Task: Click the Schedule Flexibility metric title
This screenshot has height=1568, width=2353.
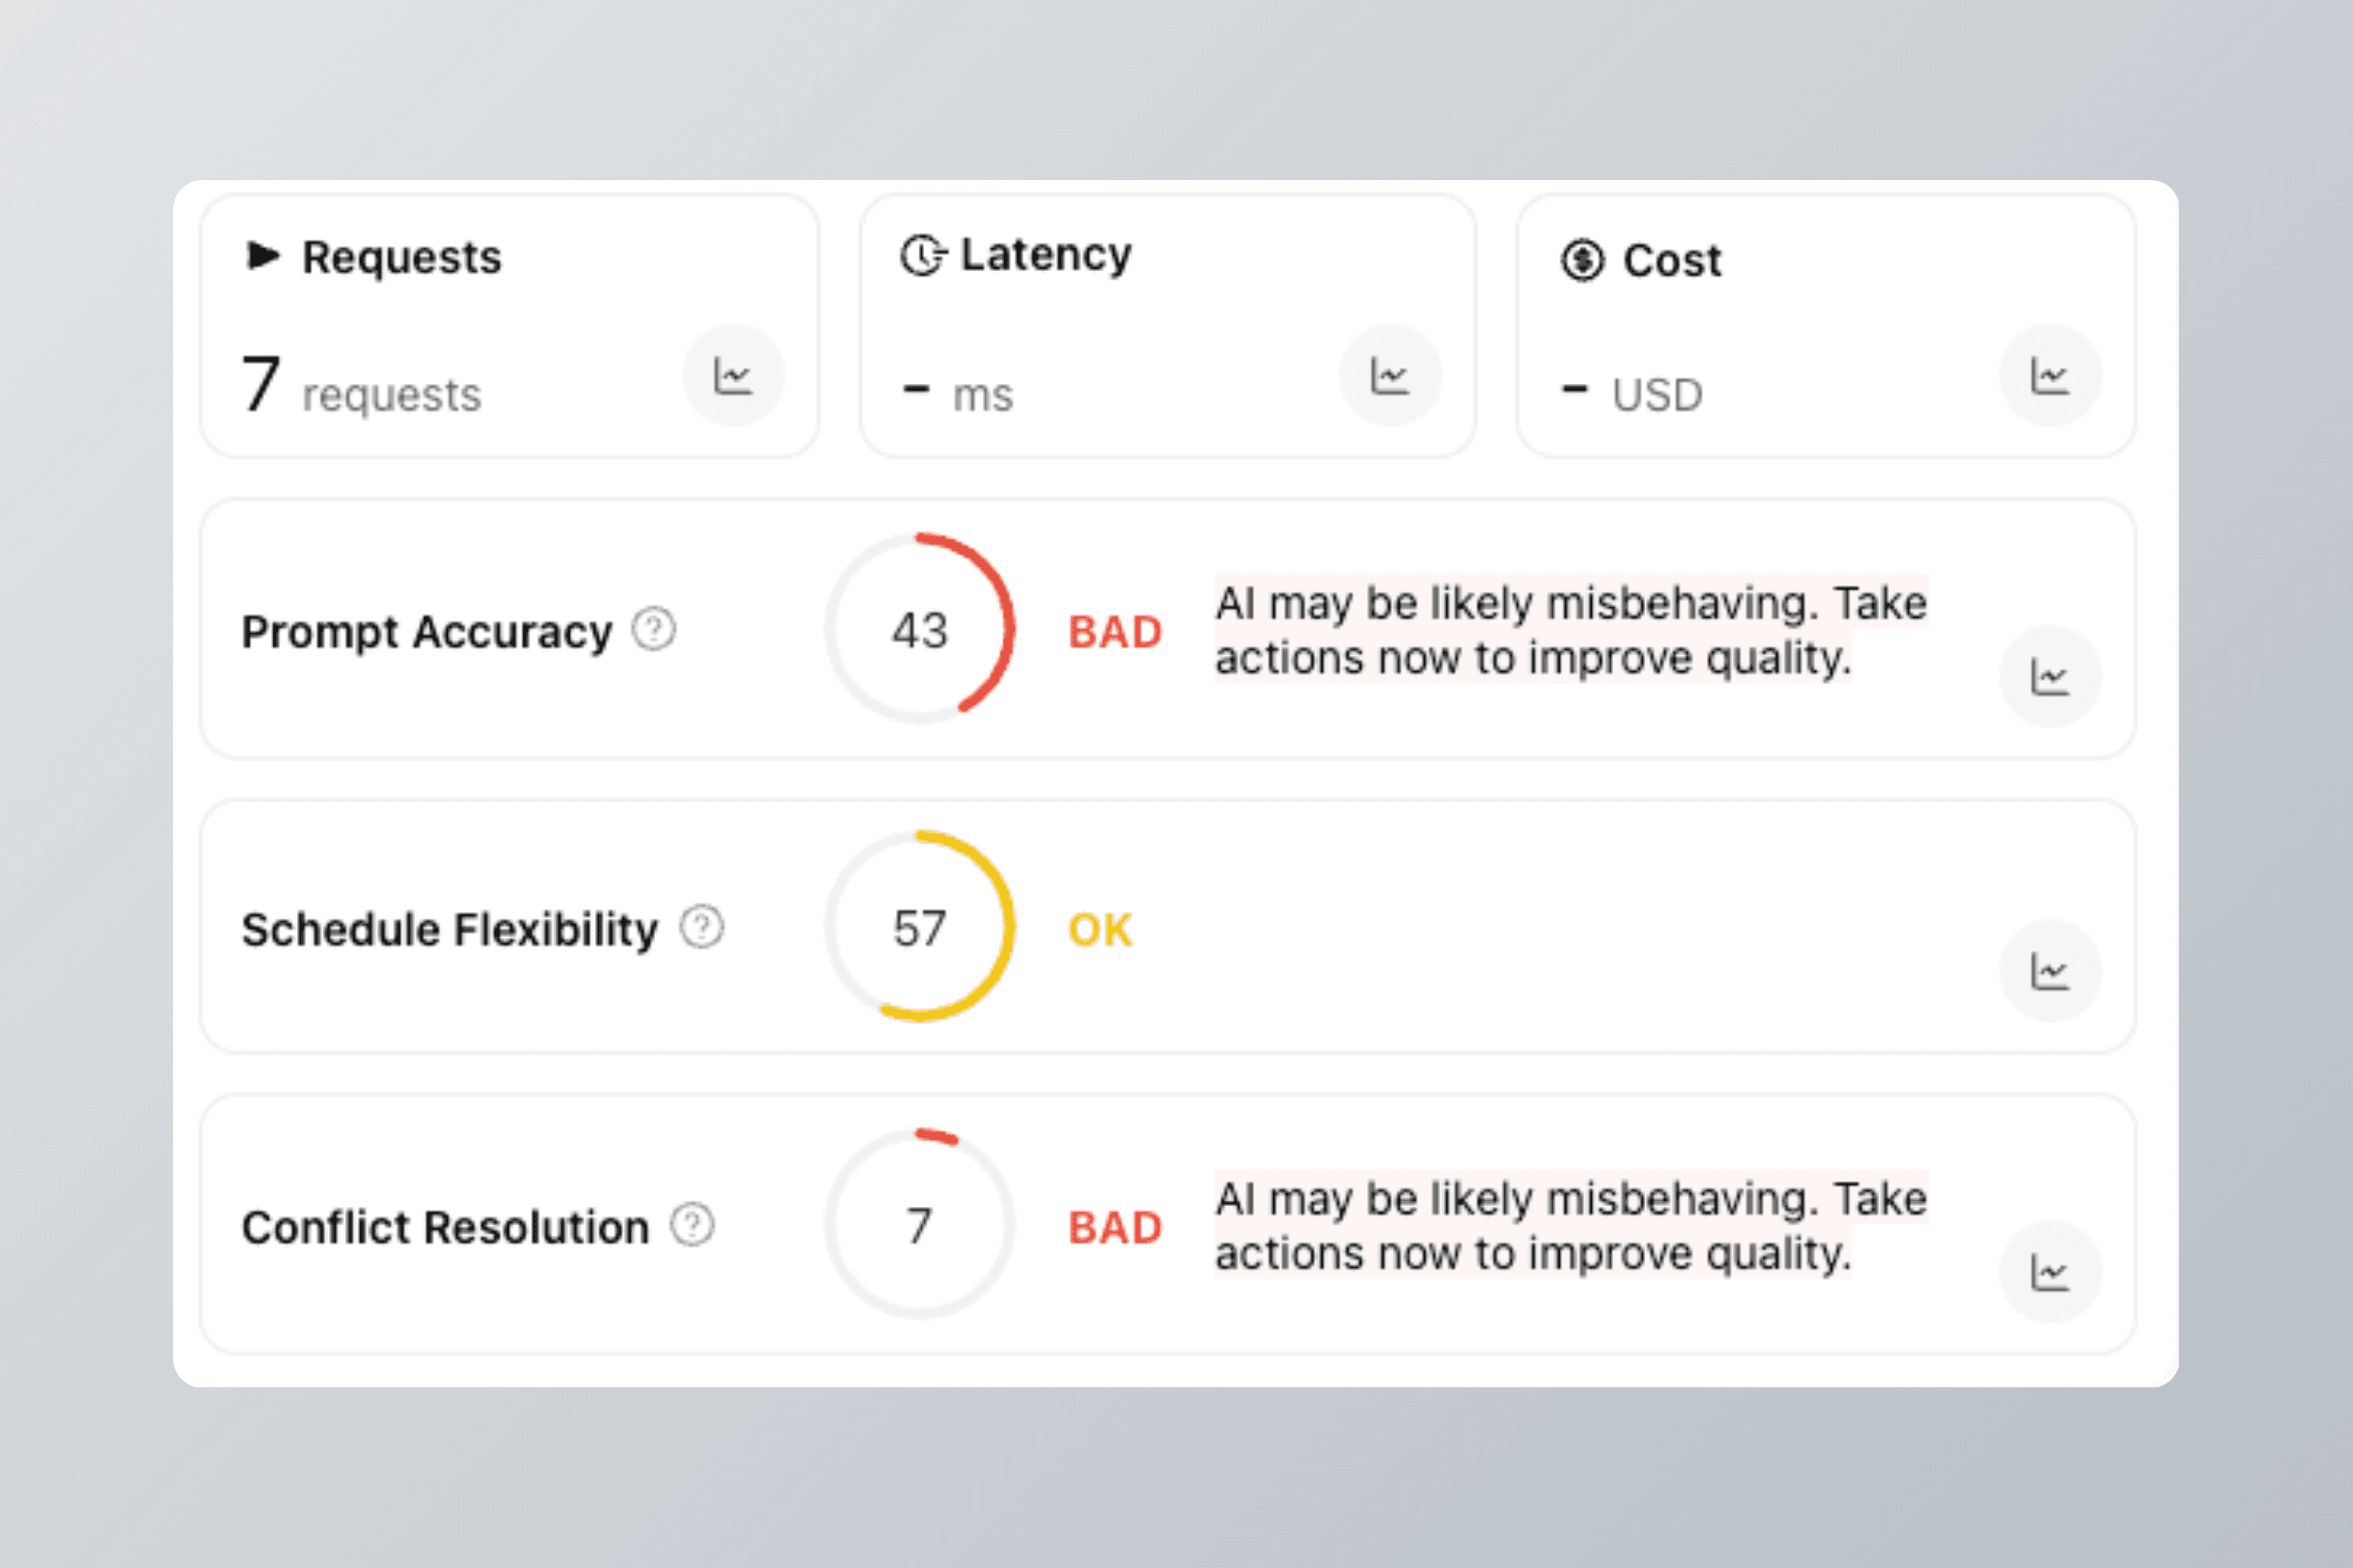Action: 450,929
